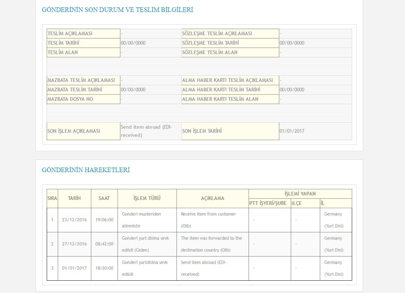Click the GÖNDERİNİN HAREKETLERİ section heading

pyautogui.click(x=86, y=170)
